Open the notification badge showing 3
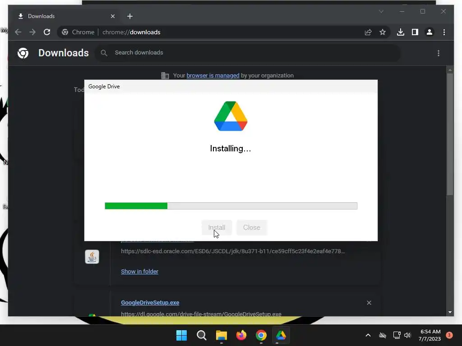Screen dimensions: 462x346 pos(449,335)
